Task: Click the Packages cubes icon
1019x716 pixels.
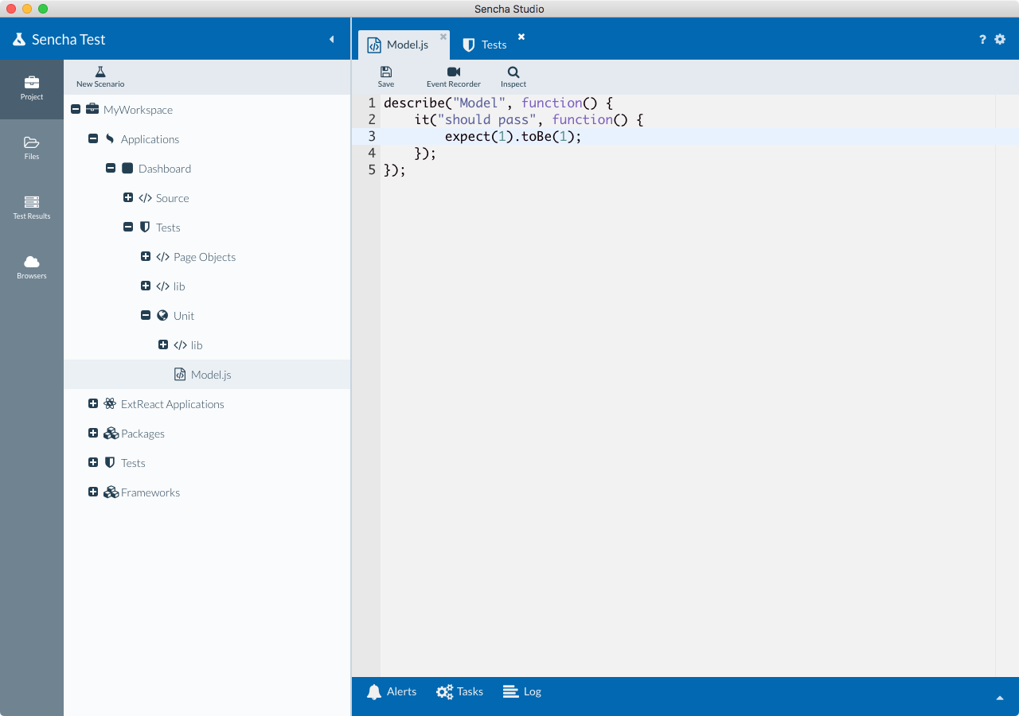Action: [x=111, y=434]
